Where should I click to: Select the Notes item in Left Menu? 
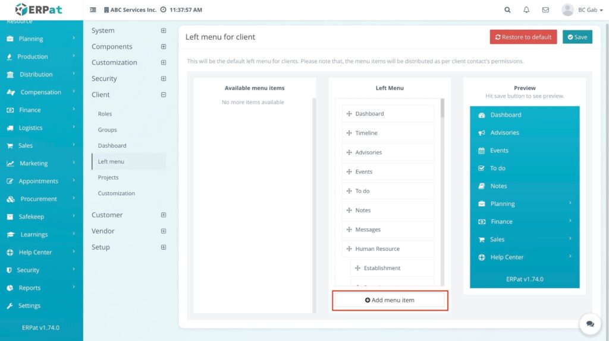click(x=388, y=210)
